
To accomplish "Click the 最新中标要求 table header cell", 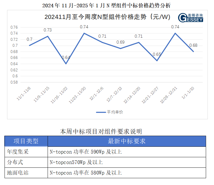I will (x=127, y=141).
